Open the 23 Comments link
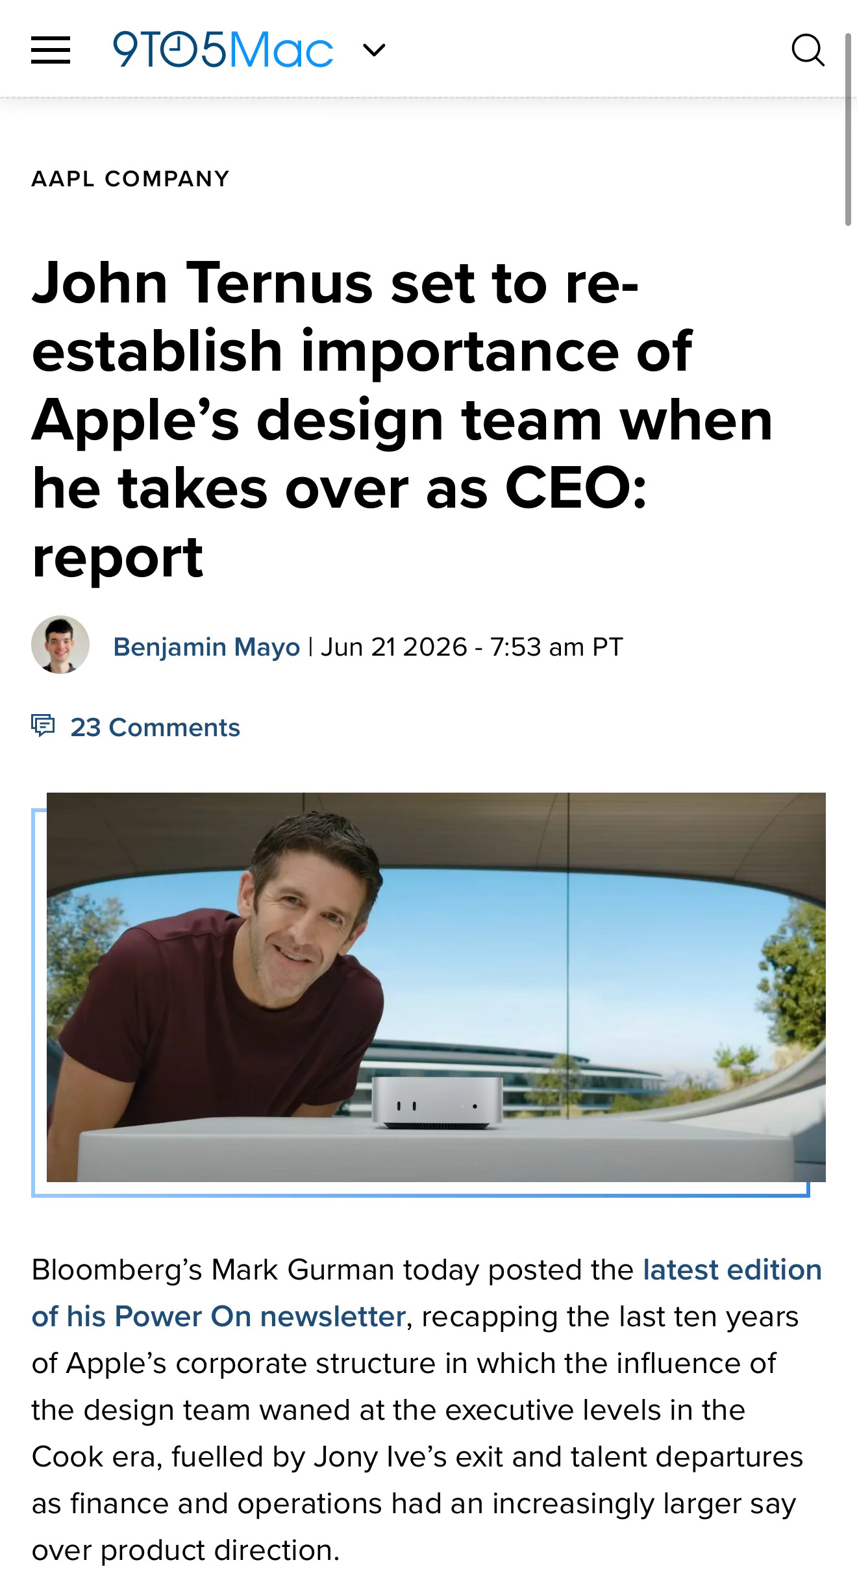Image resolution: width=857 pixels, height=1595 pixels. 155,727
